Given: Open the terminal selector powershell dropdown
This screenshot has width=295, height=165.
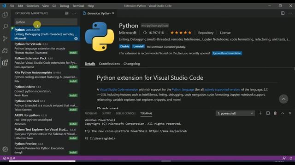Looking at the screenshot, I should pyautogui.click(x=235, y=113).
